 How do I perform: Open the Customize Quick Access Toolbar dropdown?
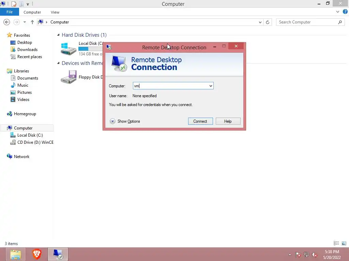click(28, 4)
